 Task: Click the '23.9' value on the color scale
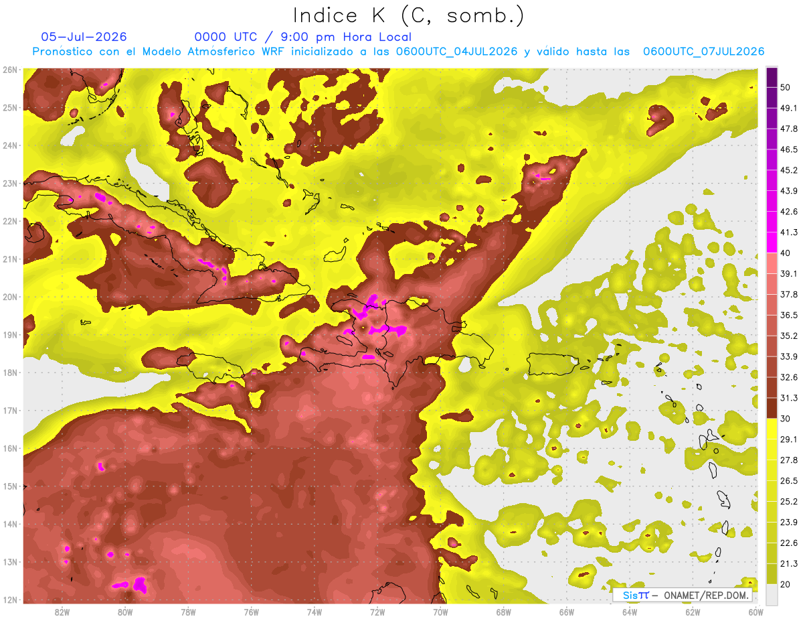coord(788,522)
